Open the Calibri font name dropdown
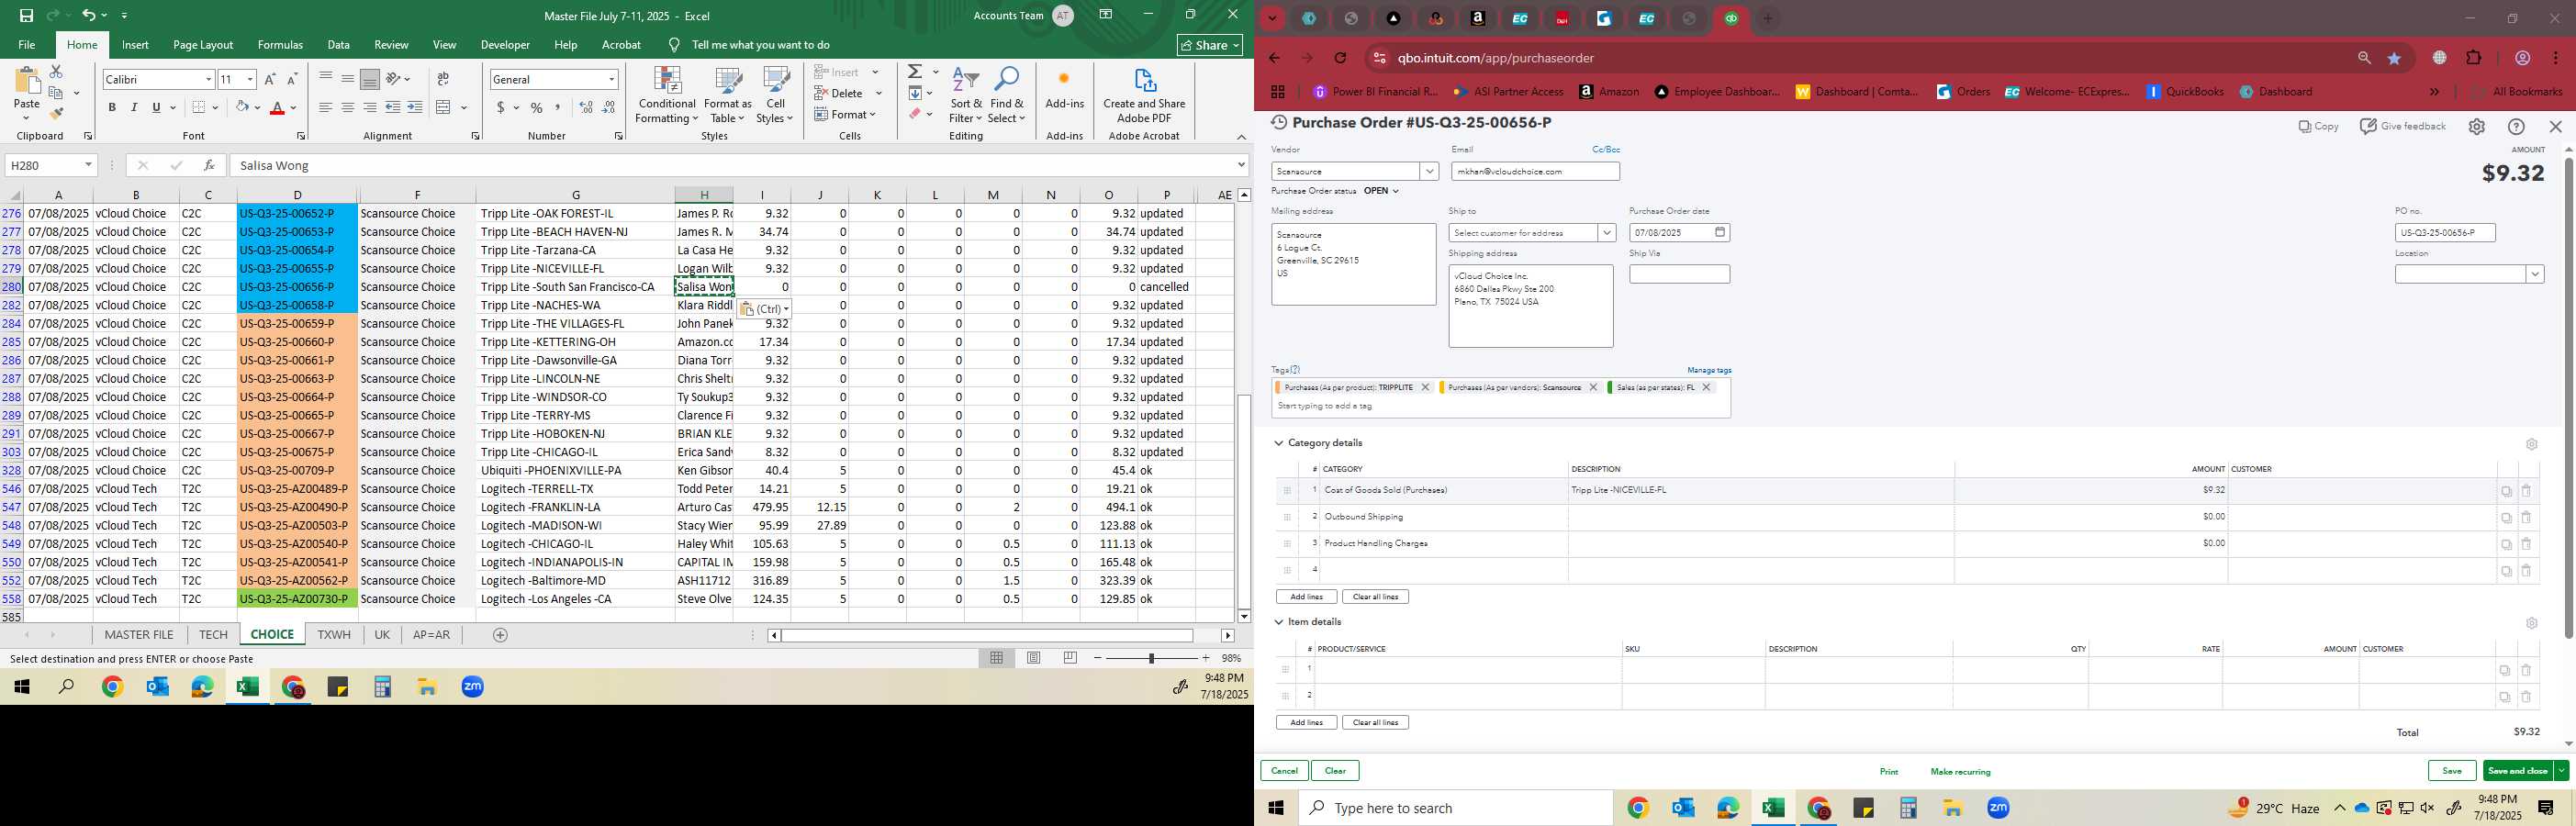 pyautogui.click(x=208, y=79)
